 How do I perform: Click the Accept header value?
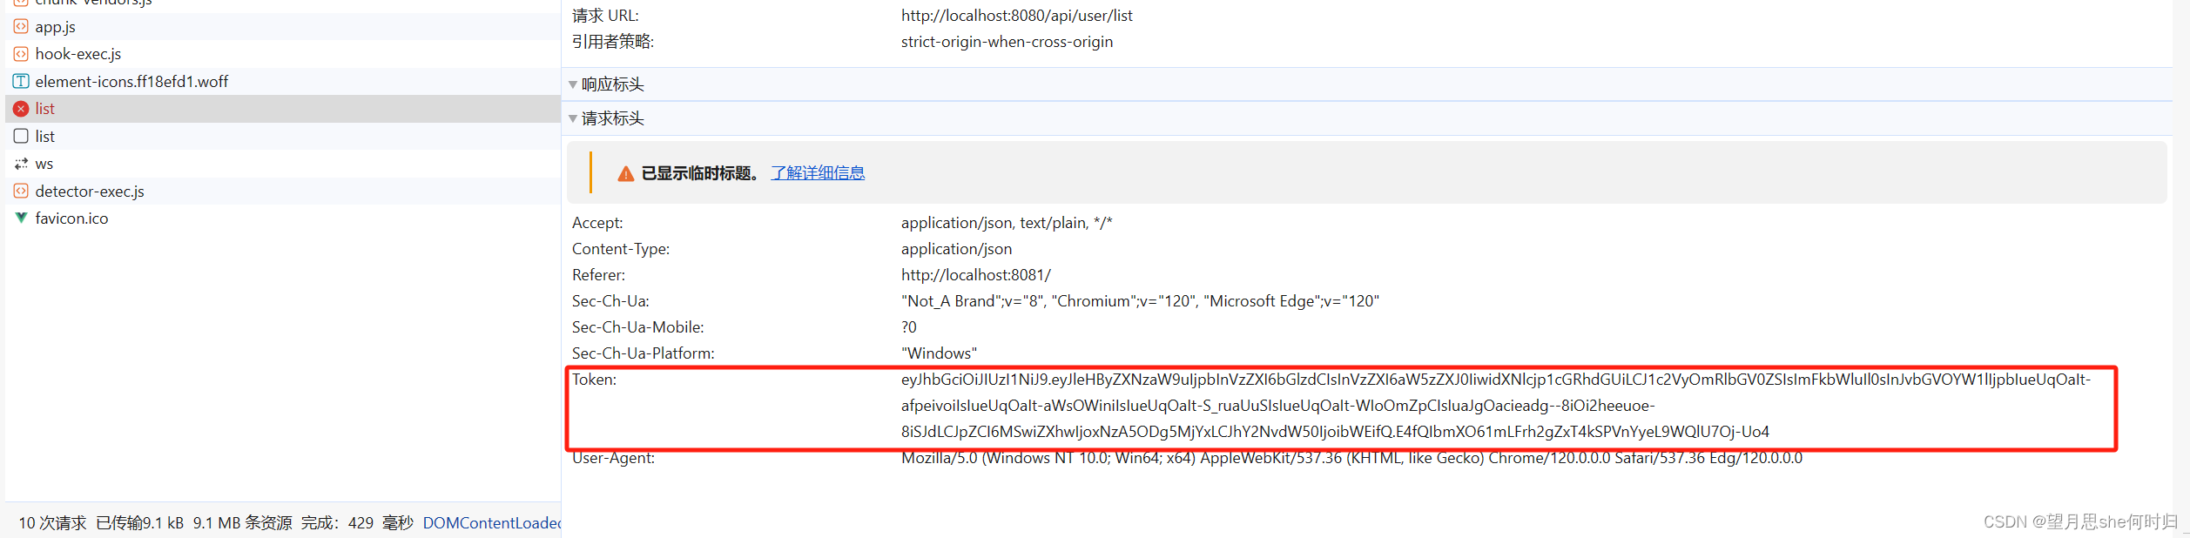coord(1007,223)
